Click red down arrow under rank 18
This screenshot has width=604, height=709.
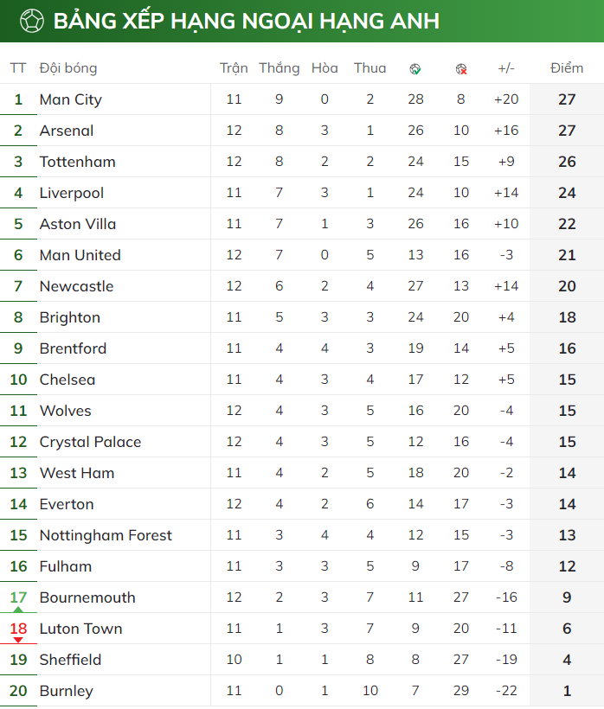18,640
